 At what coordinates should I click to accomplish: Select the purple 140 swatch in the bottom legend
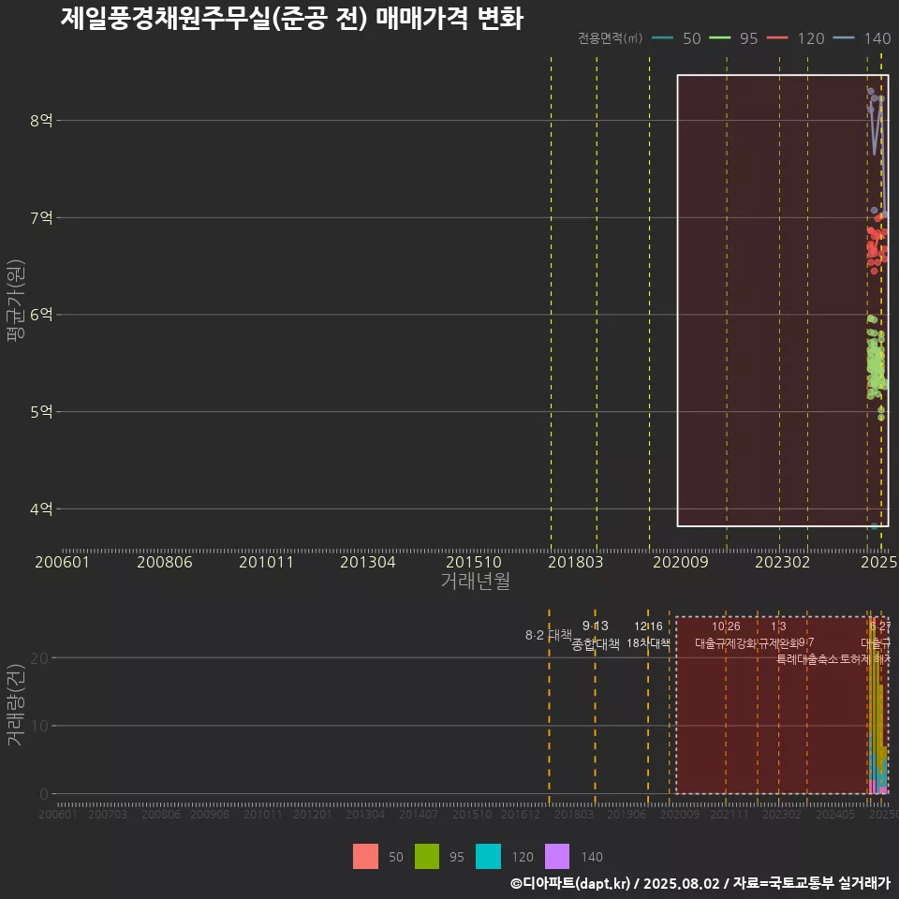click(556, 857)
